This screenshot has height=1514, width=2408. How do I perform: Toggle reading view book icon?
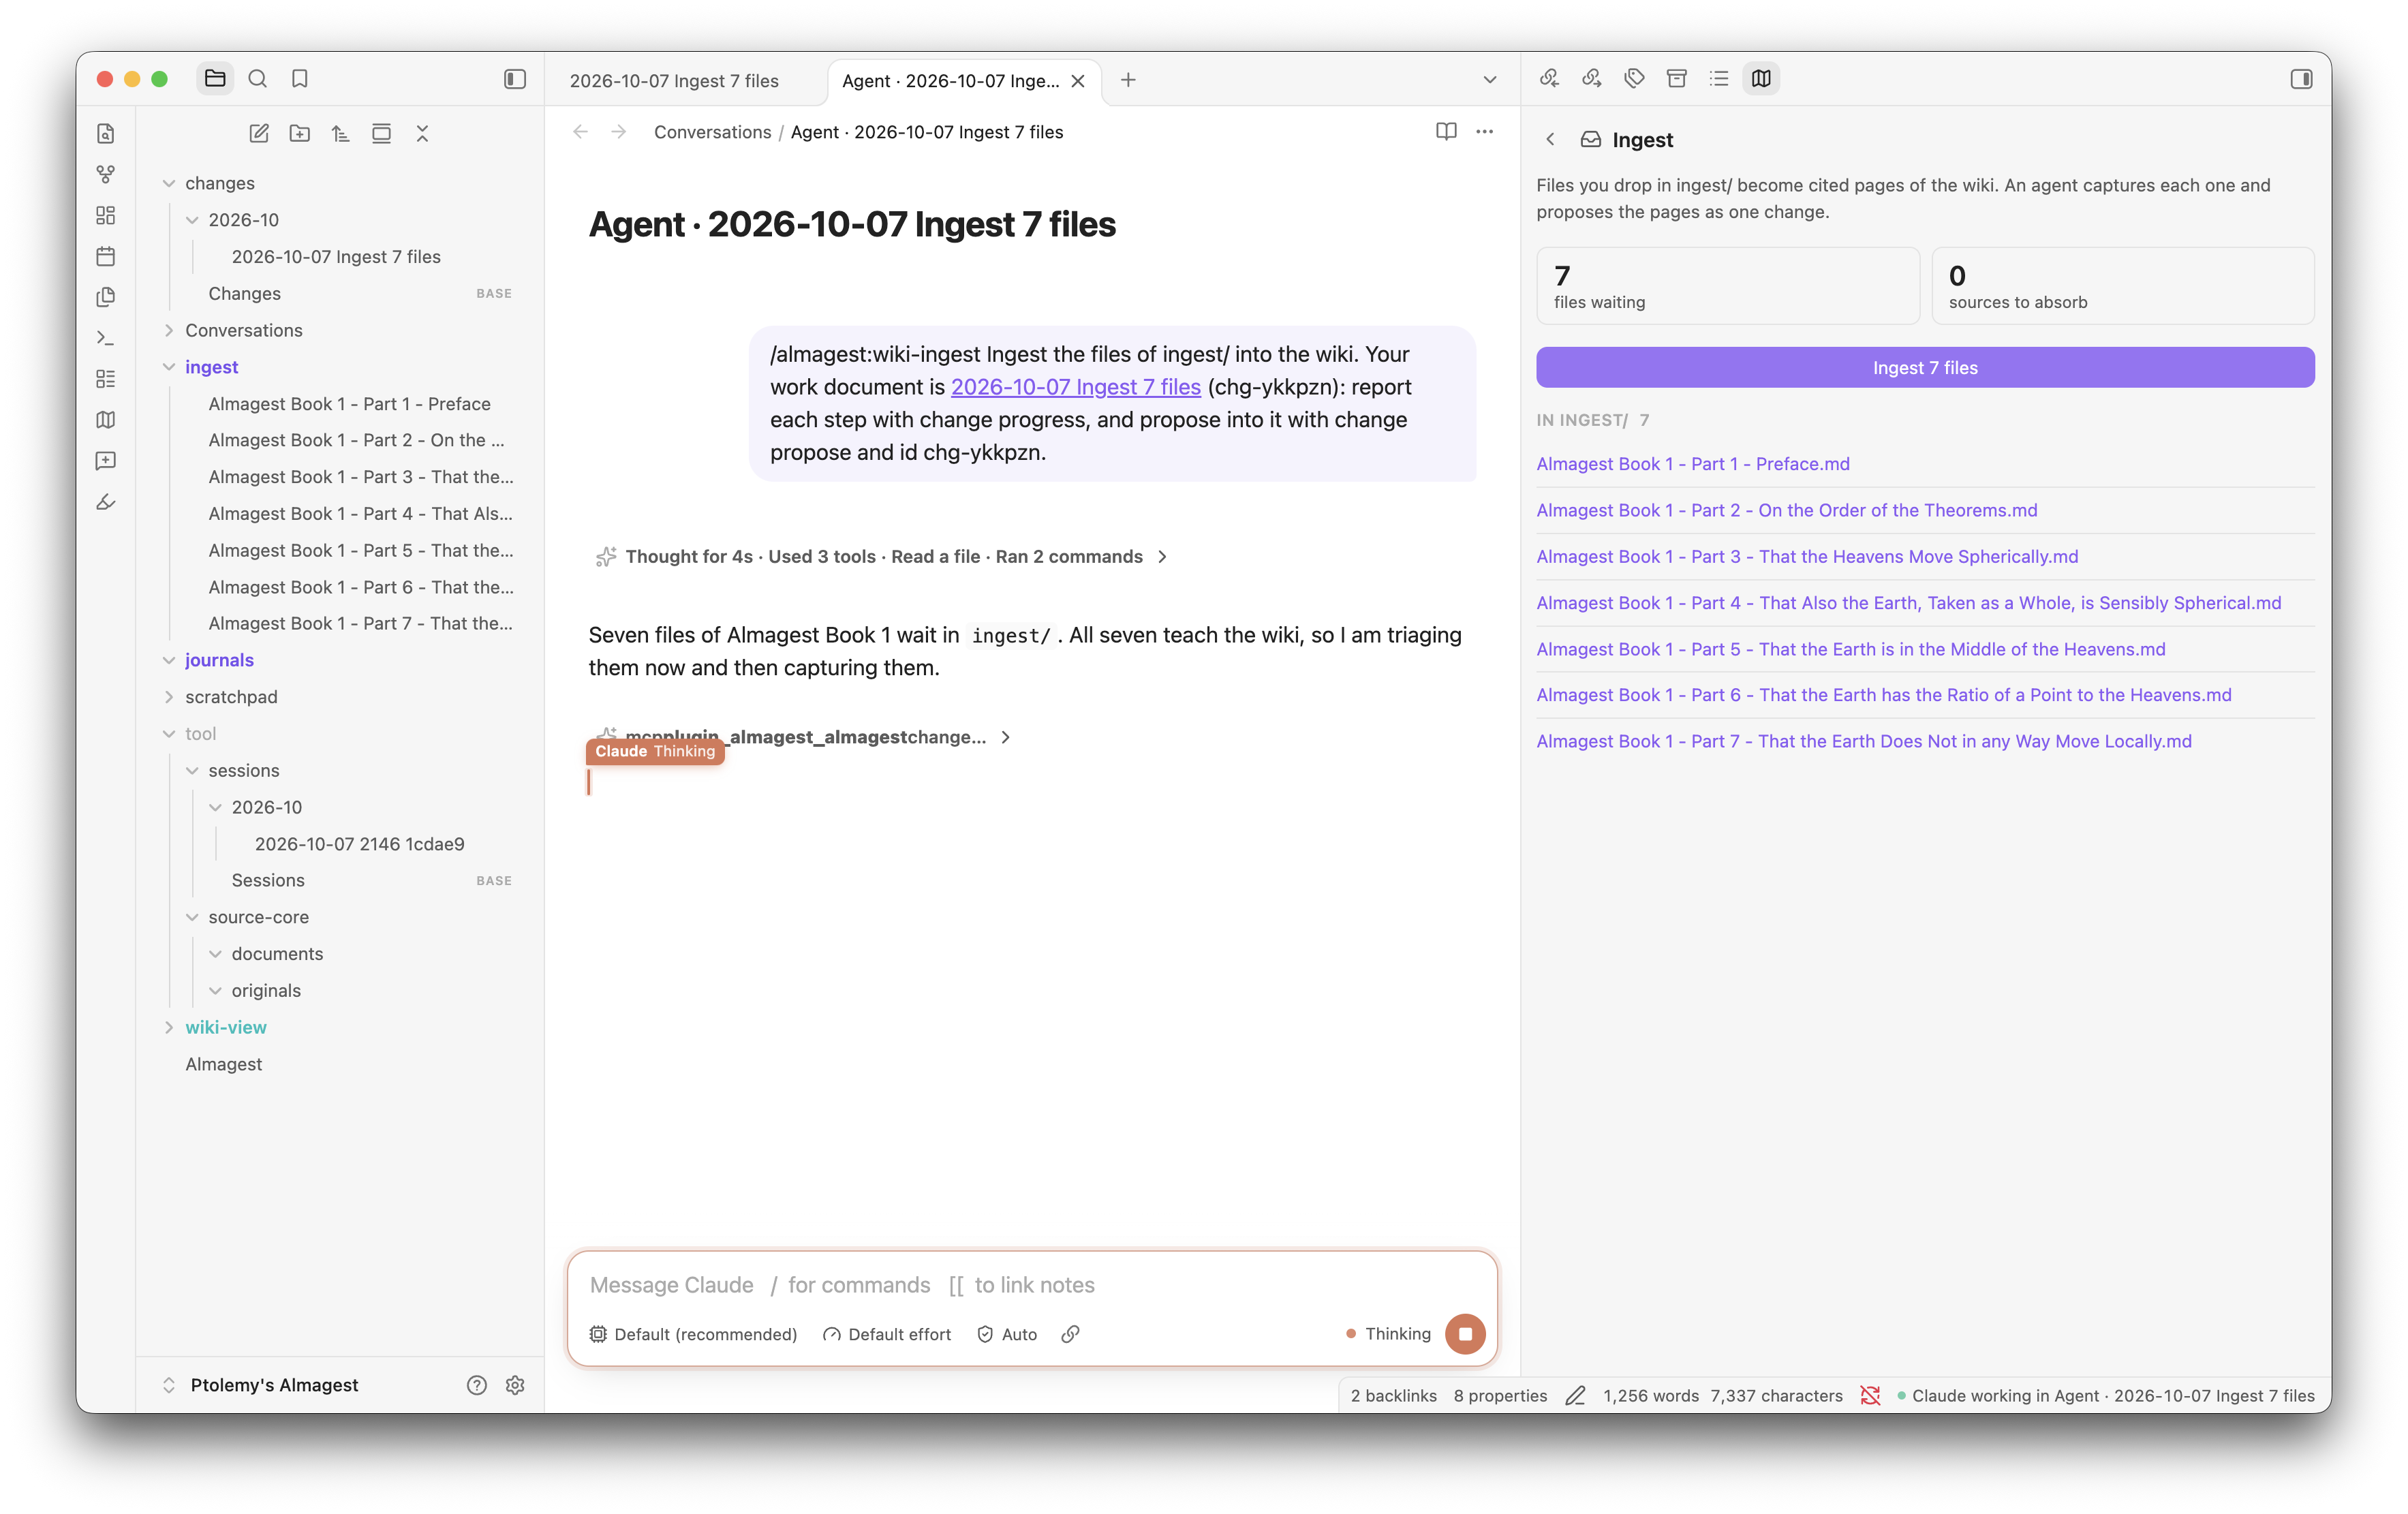(x=1446, y=132)
